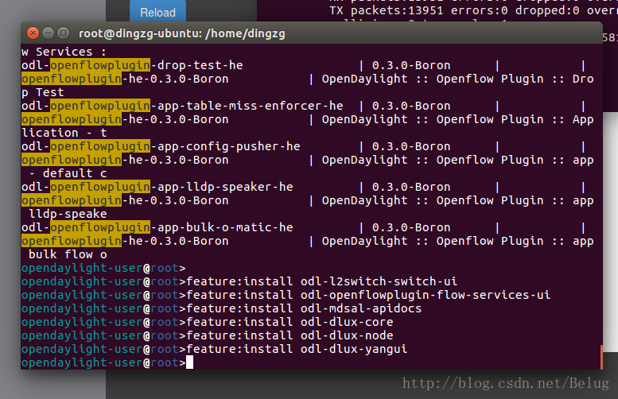Click the line '- default c'

[68, 173]
